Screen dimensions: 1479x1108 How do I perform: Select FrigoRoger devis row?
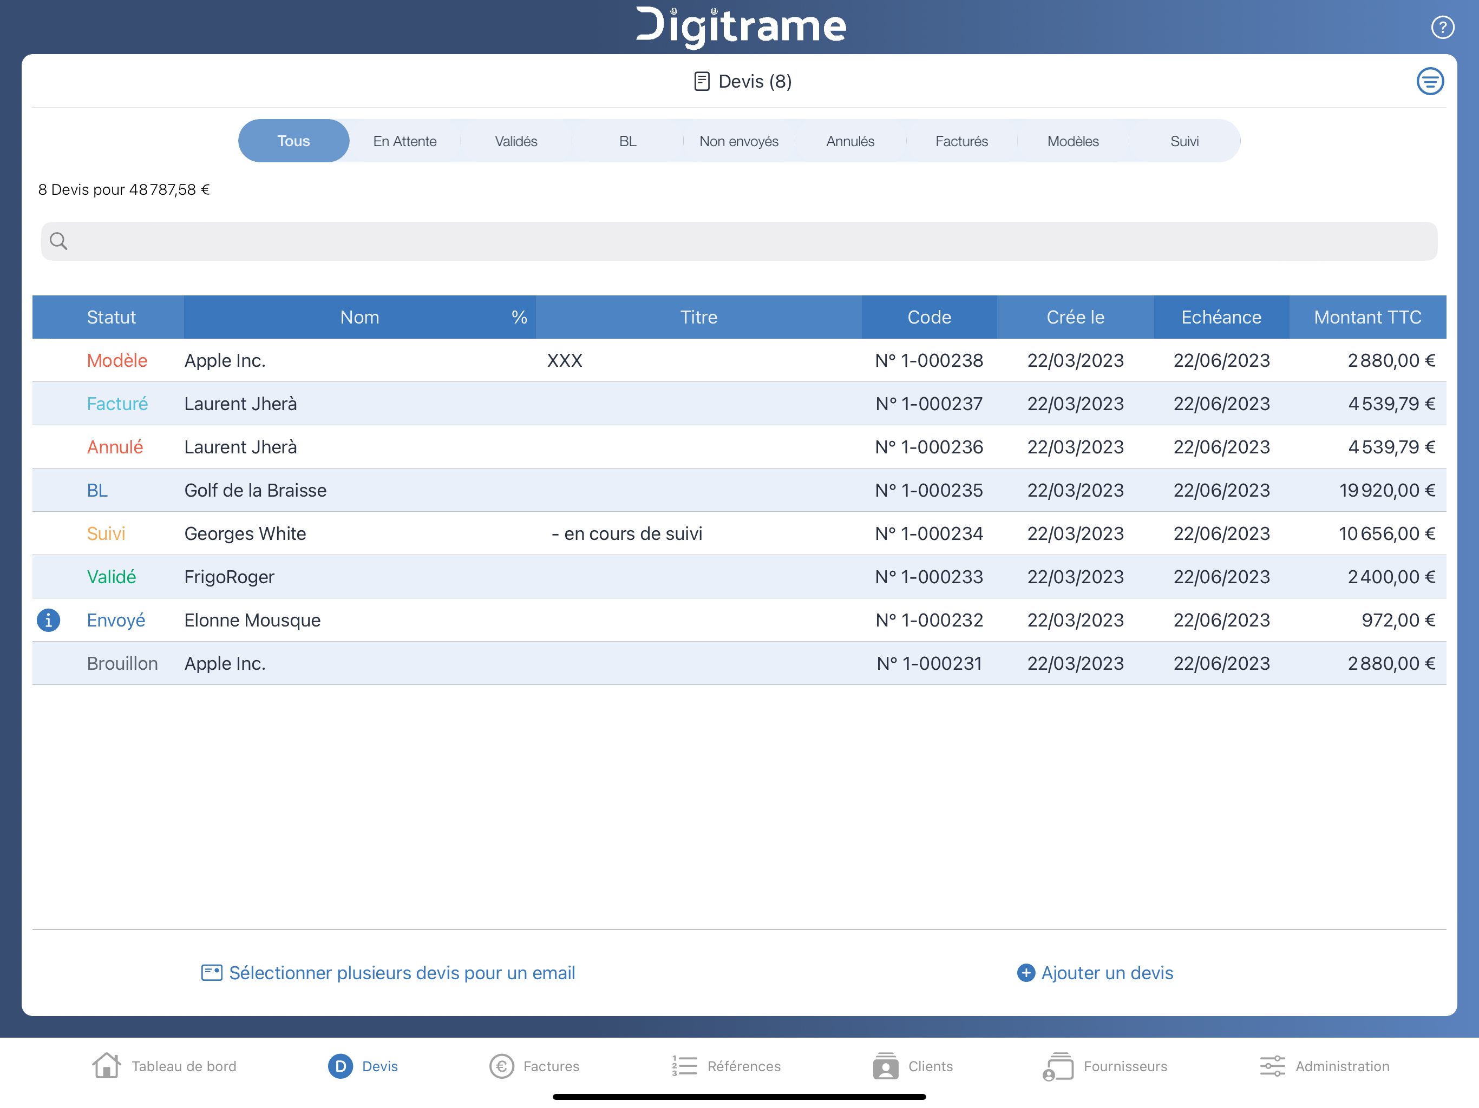739,577
